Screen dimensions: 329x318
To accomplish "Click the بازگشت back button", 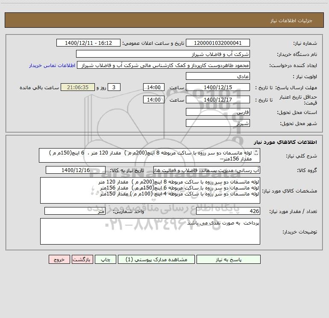I will point(82,259).
